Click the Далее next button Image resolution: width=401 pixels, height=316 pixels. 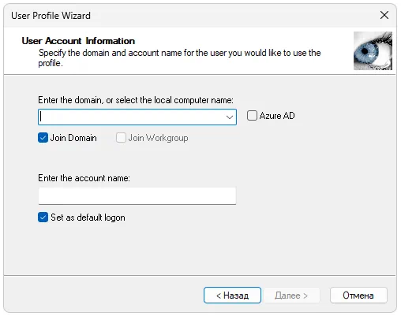(x=291, y=296)
